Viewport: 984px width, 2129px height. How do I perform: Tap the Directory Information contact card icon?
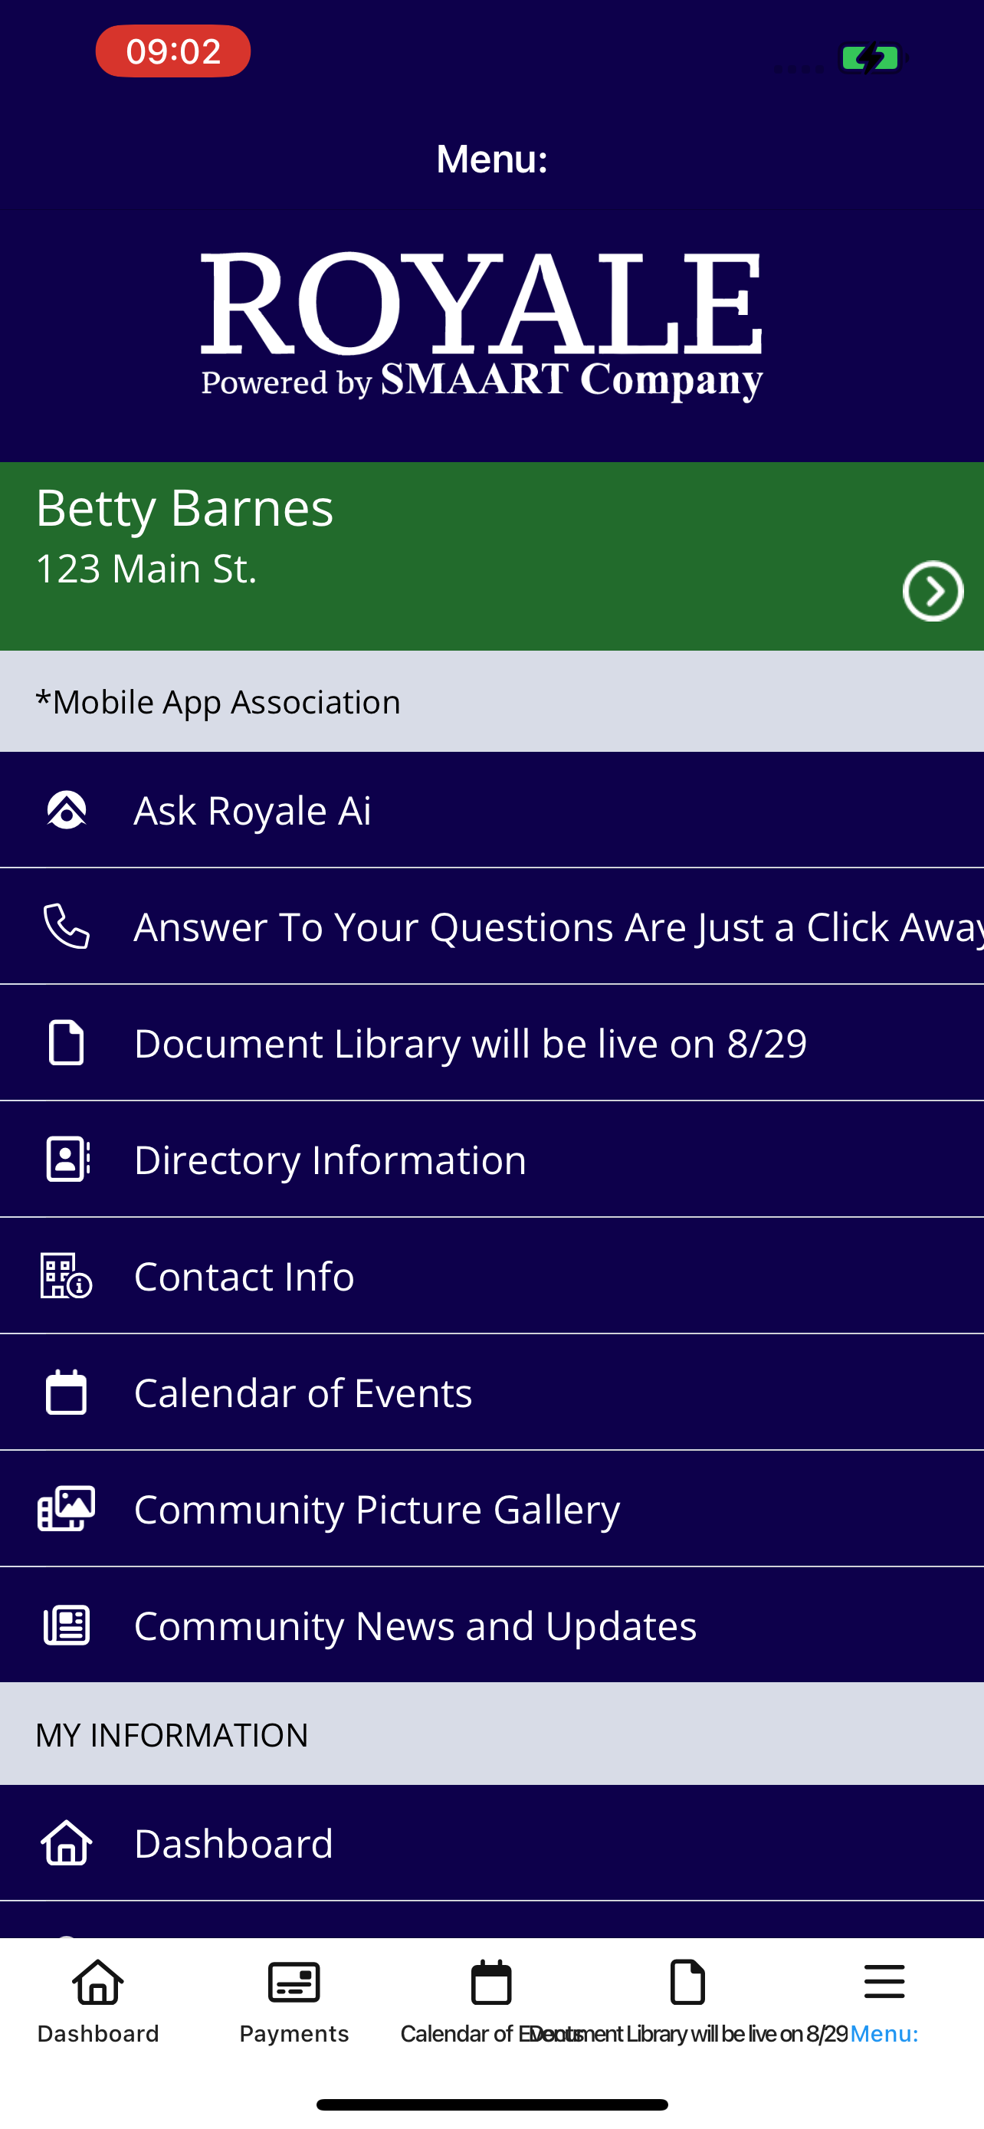(x=67, y=1159)
